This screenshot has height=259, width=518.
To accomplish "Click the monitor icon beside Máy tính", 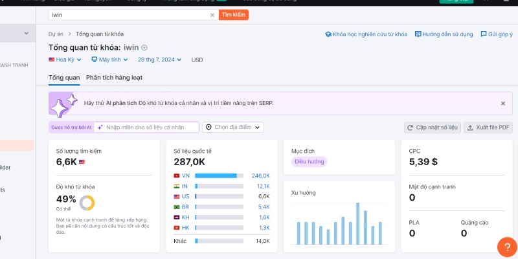I will 94,60.
